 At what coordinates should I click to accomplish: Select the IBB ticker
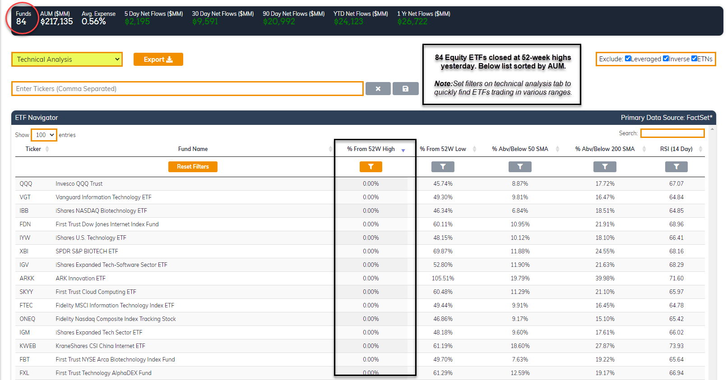click(24, 211)
